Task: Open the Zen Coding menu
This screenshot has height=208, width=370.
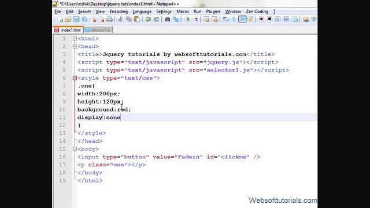Action: (x=257, y=12)
